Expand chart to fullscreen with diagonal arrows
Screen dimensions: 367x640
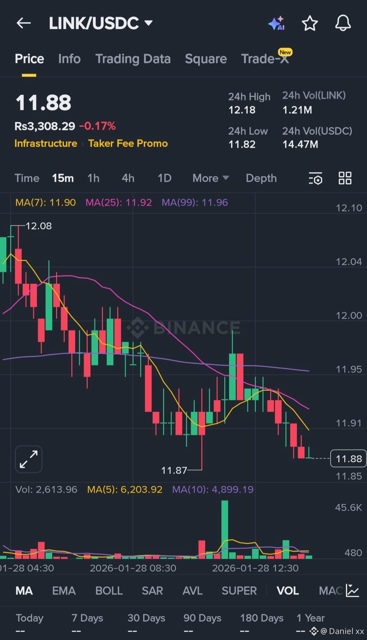(x=29, y=459)
